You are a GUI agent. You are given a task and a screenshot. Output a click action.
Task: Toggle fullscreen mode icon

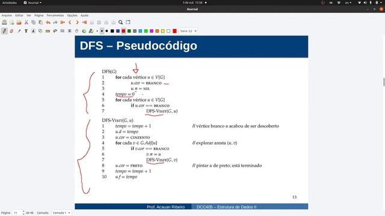(128, 22)
